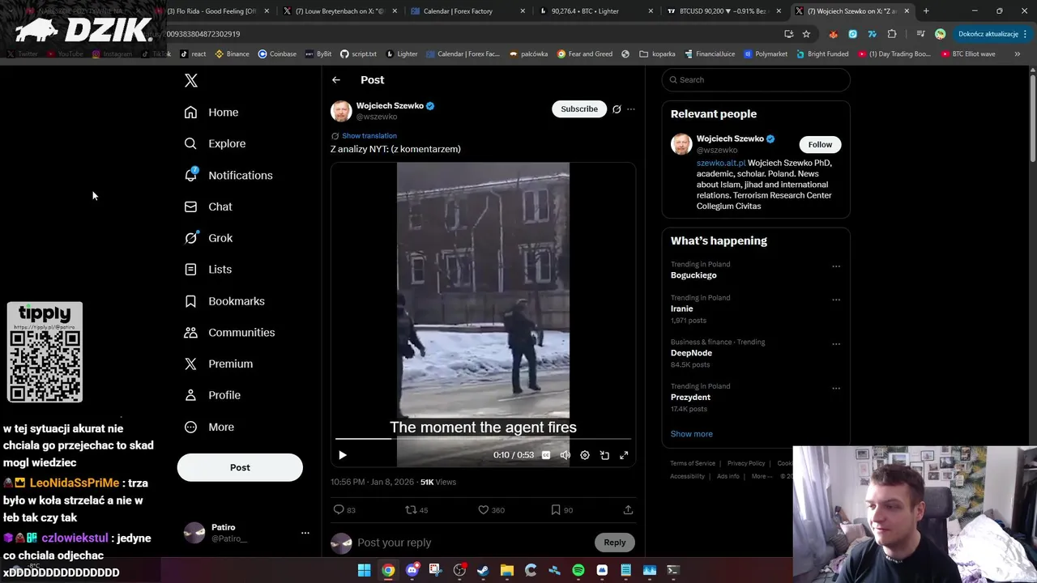Share the post with the upload icon
Viewport: 1037px width, 583px height.
click(x=628, y=510)
